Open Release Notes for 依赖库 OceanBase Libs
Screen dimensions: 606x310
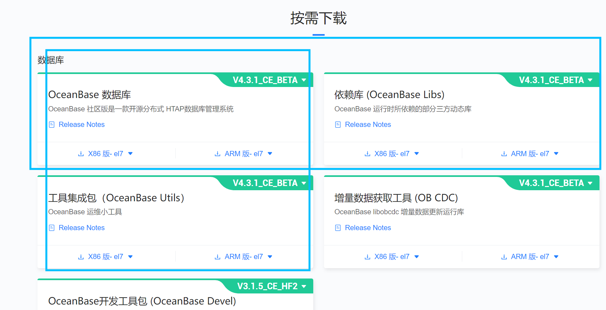[368, 125]
